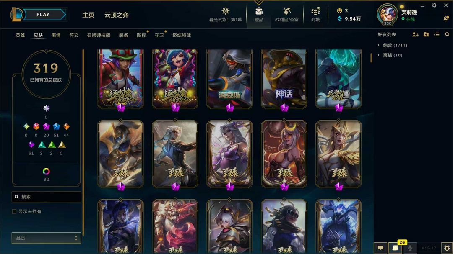Open the 品质 sort dropdown
This screenshot has width=453, height=254.
46,238
